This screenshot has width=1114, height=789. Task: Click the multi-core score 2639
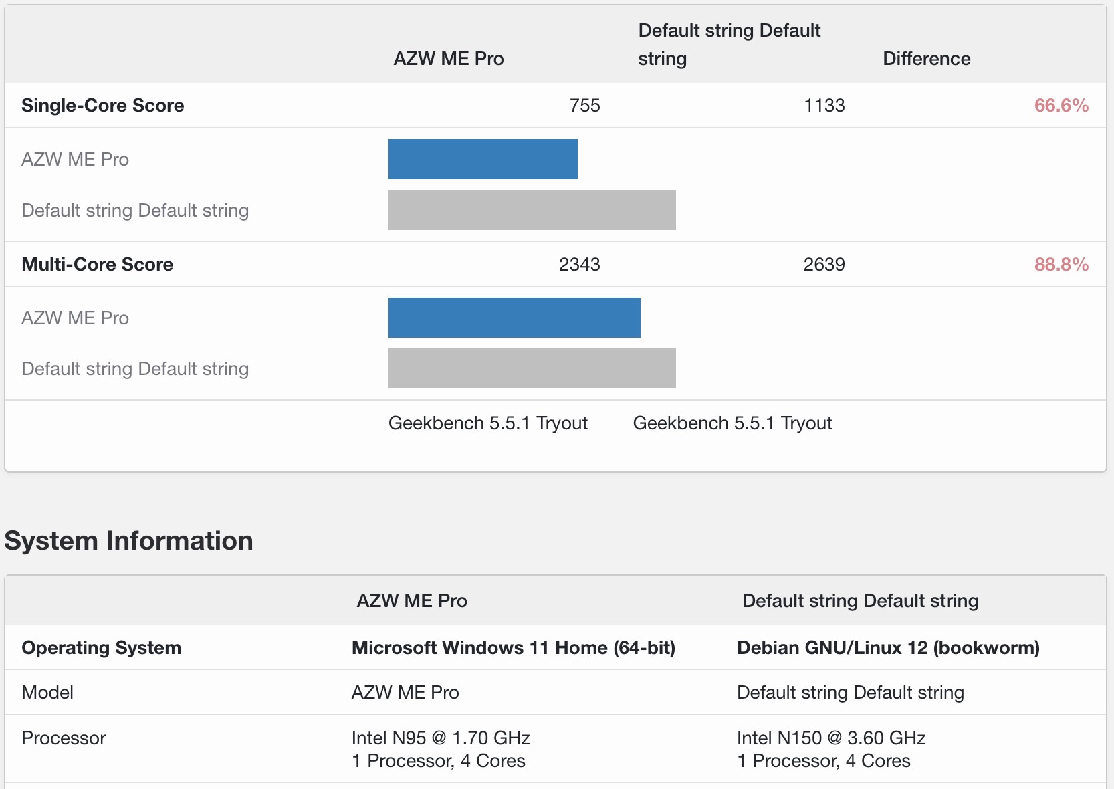824,265
